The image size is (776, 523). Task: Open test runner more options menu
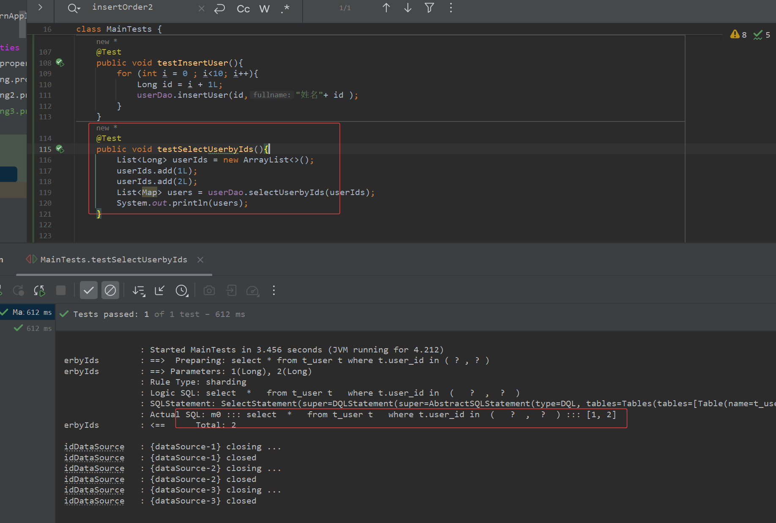coord(274,290)
